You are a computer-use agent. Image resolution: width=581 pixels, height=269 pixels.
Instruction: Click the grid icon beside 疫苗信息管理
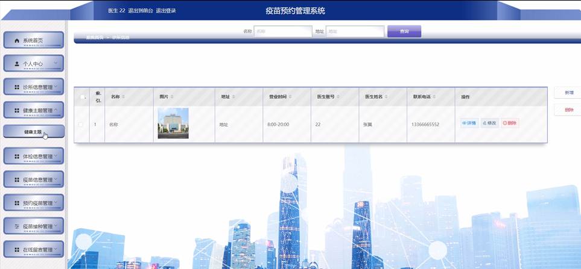click(x=17, y=179)
